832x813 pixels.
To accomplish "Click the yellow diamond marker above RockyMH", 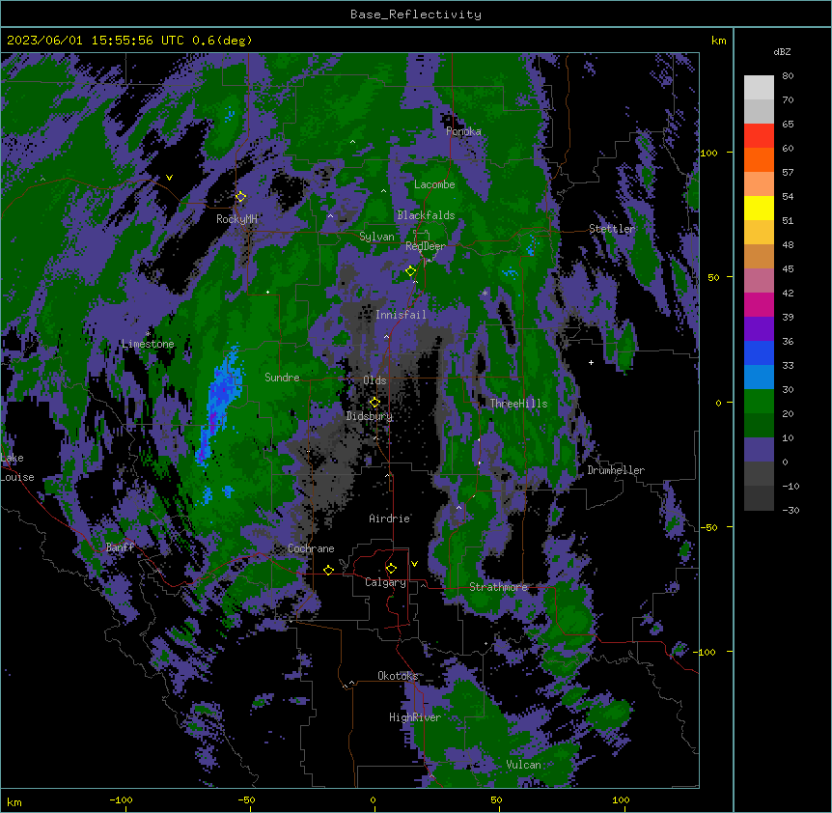I will coord(240,197).
